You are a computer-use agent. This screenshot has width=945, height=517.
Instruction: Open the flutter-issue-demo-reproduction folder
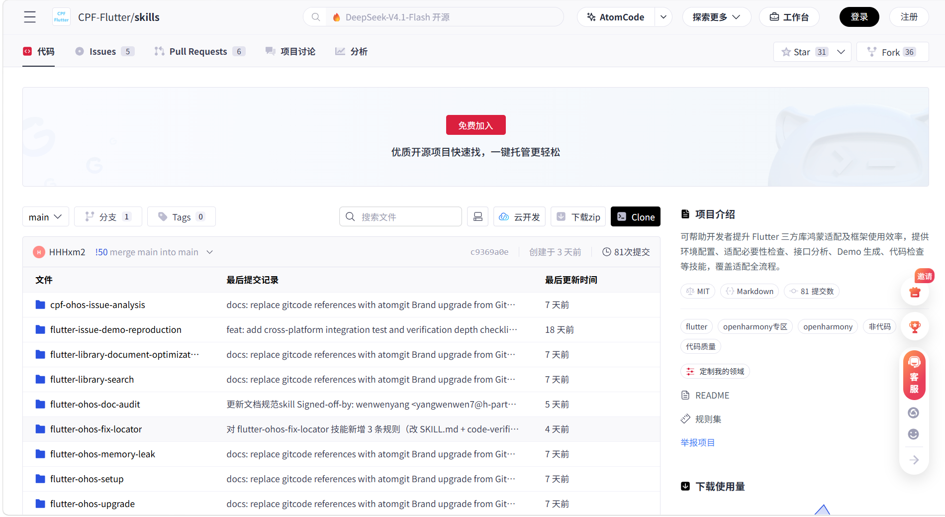115,329
